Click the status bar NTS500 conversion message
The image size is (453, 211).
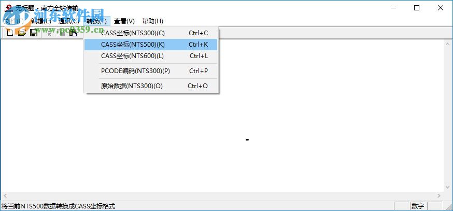tap(59, 206)
